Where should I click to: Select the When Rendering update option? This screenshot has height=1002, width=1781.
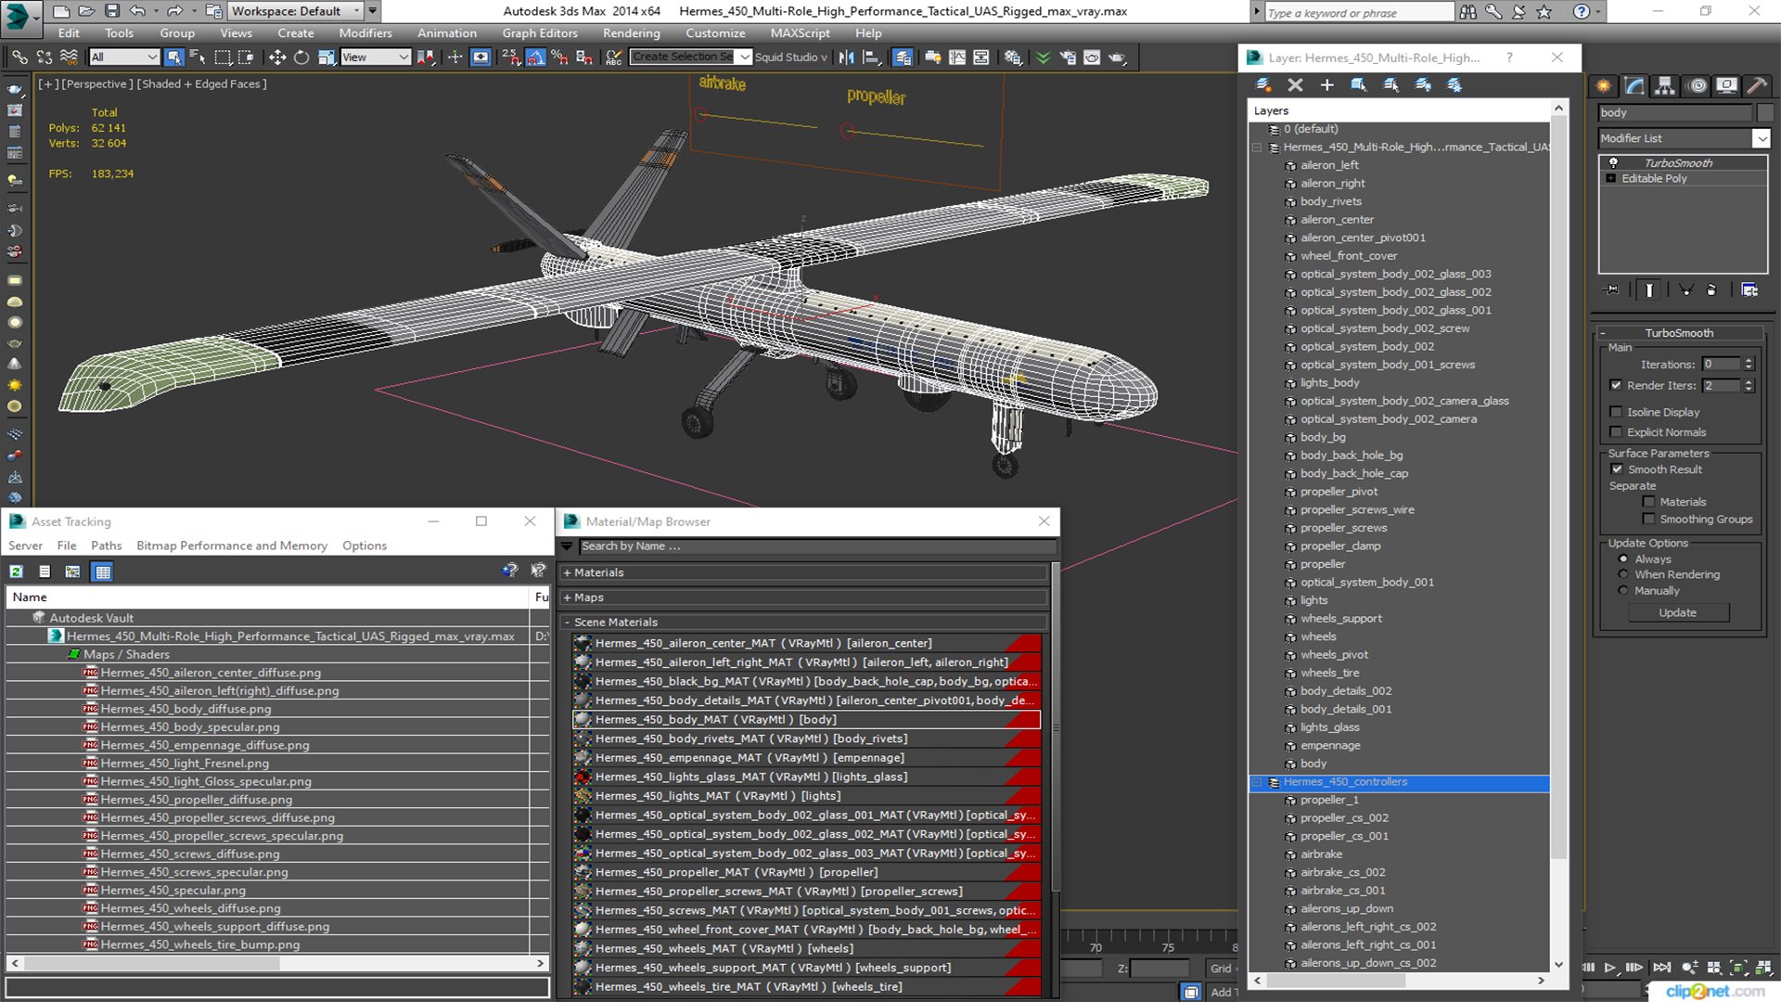[1623, 574]
